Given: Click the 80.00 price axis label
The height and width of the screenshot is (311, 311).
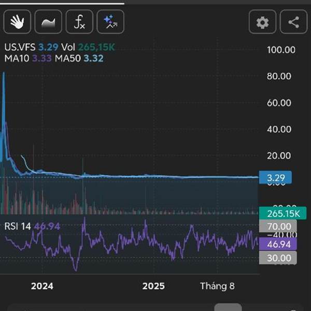Looking at the screenshot, I should pyautogui.click(x=279, y=76).
